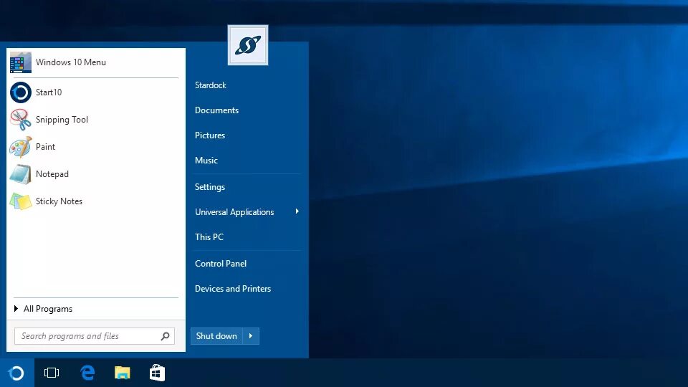
Task: Open This PC
Action: [209, 237]
